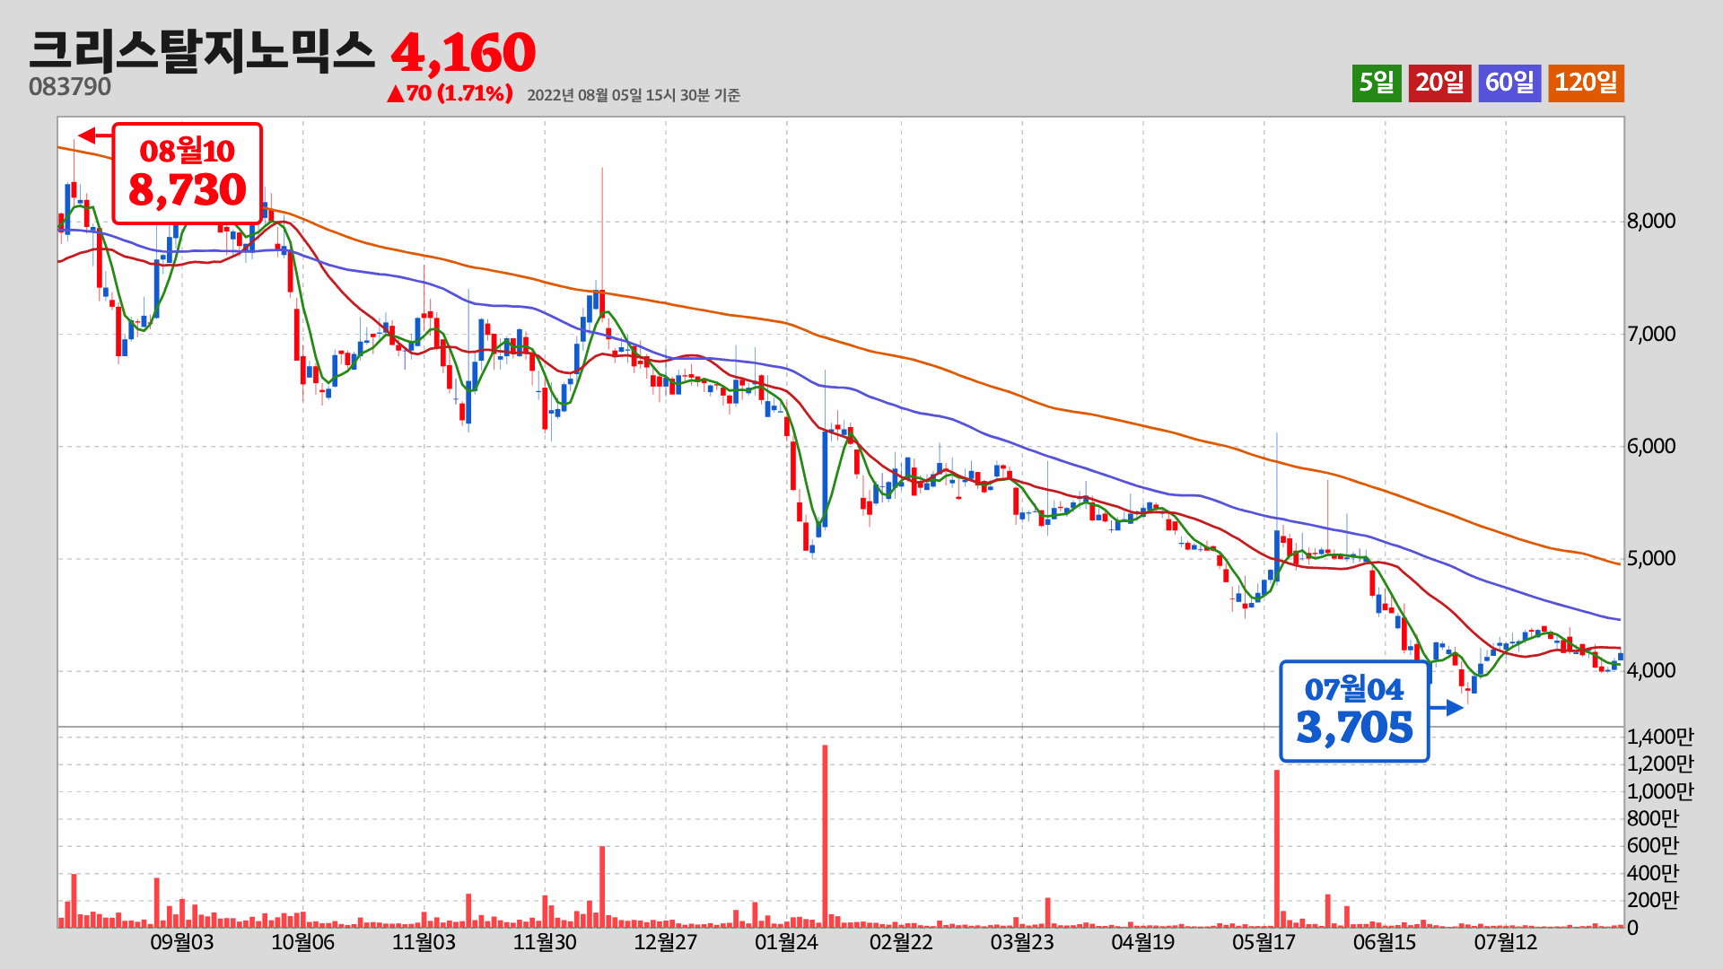This screenshot has height=969, width=1723.
Task: Click the orange 120일 moving average legend
Action: [x=1586, y=83]
